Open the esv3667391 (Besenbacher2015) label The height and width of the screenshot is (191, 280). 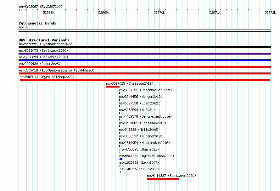(x=145, y=90)
